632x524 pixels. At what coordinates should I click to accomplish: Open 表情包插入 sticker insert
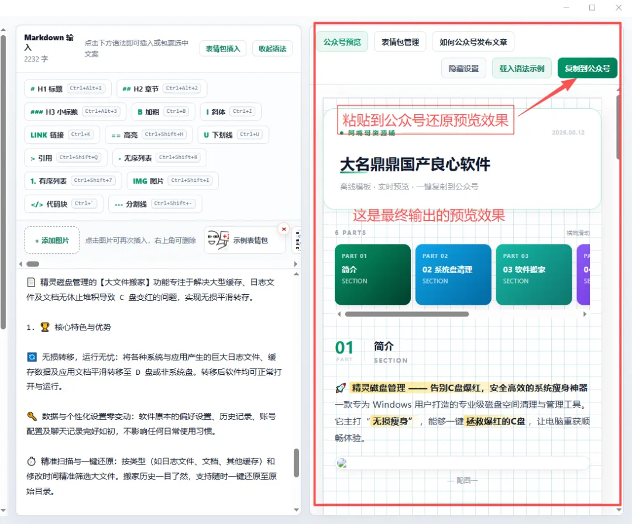click(223, 49)
